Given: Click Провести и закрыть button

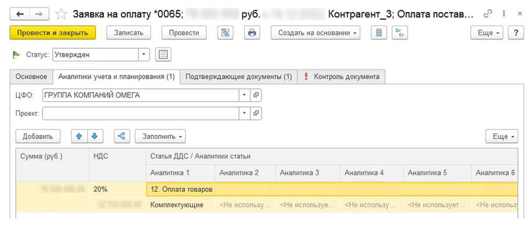Looking at the screenshot, I should pos(53,33).
